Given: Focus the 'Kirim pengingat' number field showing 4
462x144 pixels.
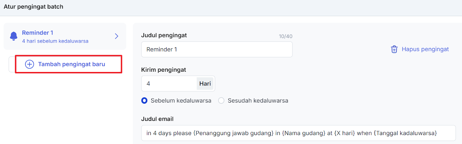Looking at the screenshot, I should 169,84.
